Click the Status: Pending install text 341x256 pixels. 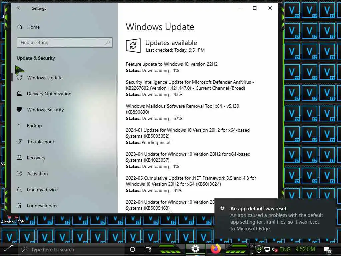(149, 142)
